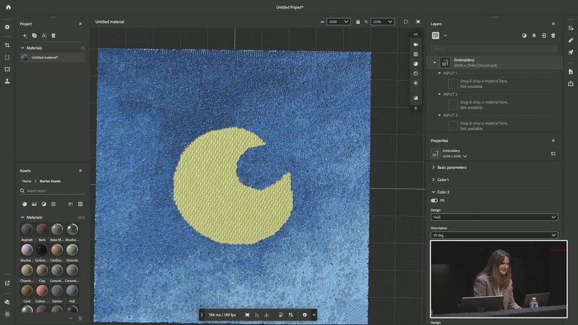Collapse the INPUT 1 group

[x=440, y=73]
